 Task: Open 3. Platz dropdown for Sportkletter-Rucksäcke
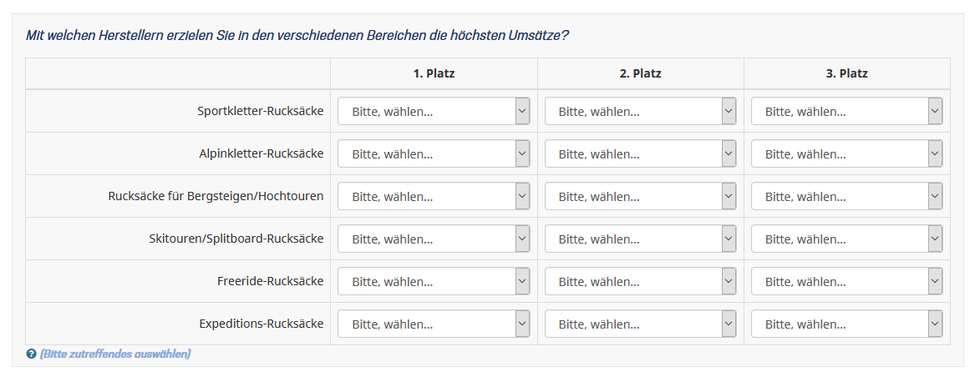pyautogui.click(x=846, y=111)
